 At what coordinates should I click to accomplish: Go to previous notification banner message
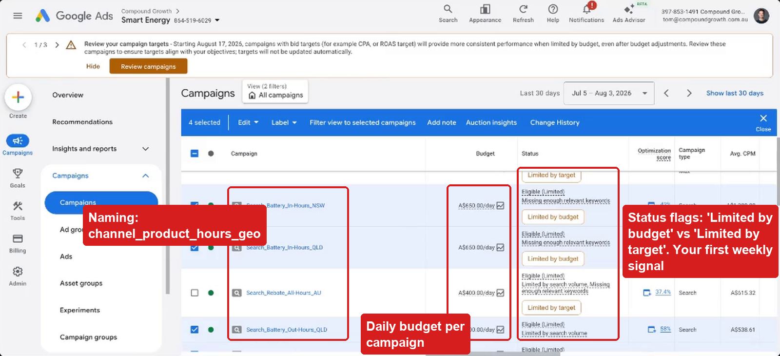pyautogui.click(x=24, y=45)
